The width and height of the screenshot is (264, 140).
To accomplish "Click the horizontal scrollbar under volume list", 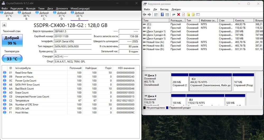I will (193, 68).
